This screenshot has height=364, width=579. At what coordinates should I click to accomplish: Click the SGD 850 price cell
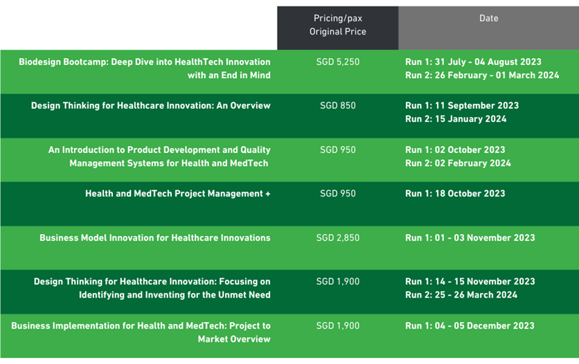point(337,105)
